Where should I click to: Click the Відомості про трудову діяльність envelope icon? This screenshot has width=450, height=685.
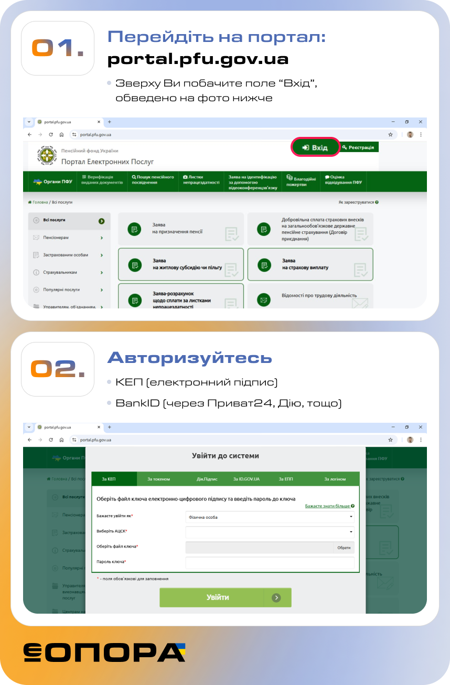tap(263, 299)
